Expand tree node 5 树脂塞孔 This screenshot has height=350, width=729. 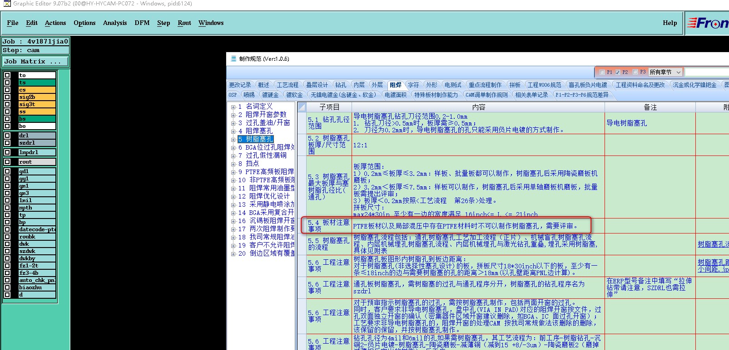click(233, 140)
